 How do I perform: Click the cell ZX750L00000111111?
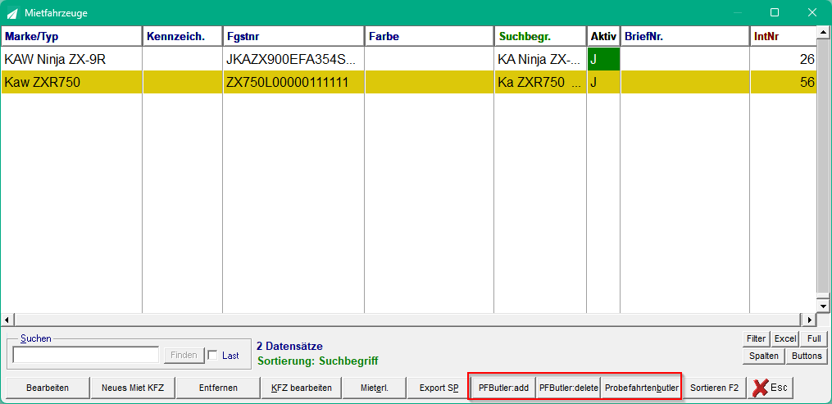coord(293,82)
